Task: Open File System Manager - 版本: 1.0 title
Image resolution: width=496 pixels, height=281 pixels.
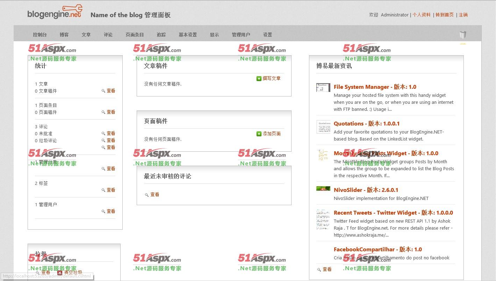Action: pyautogui.click(x=375, y=87)
